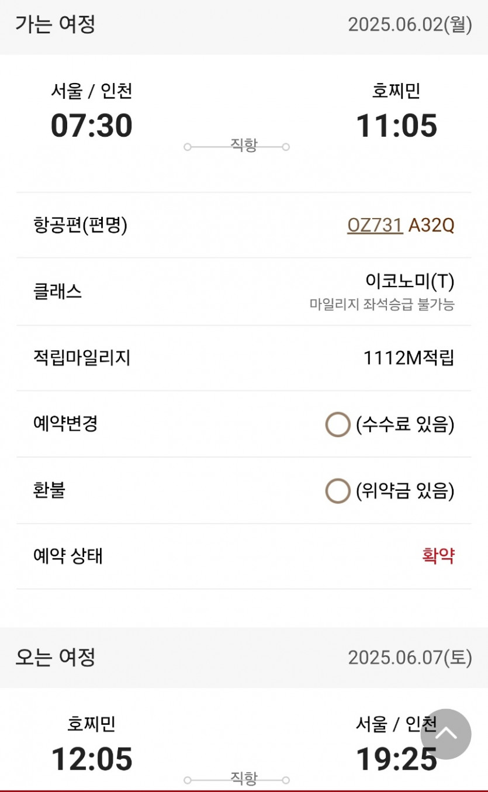Tap the outbound departure time 07:30
Image resolution: width=488 pixels, height=792 pixels.
92,126
